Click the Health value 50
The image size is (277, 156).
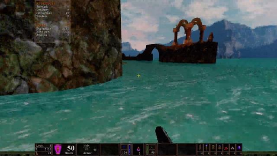(x=71, y=148)
